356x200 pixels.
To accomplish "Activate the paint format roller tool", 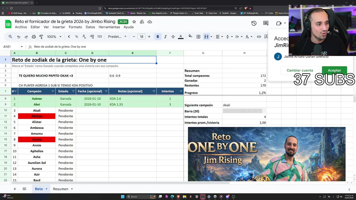I will click(41, 37).
